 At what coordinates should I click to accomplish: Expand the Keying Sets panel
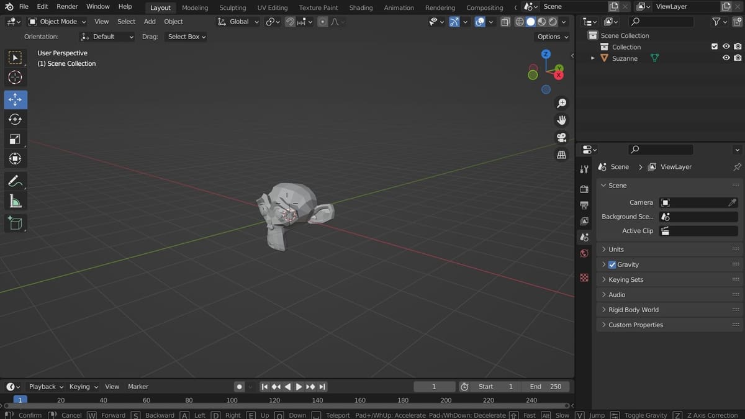click(x=670, y=280)
